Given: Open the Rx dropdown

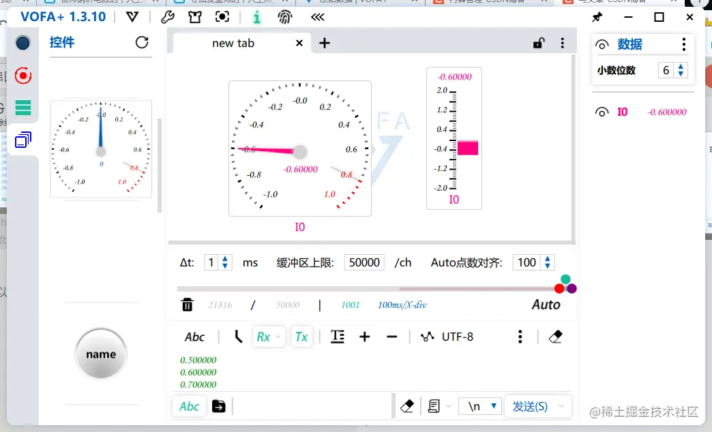Looking at the screenshot, I should 269,336.
